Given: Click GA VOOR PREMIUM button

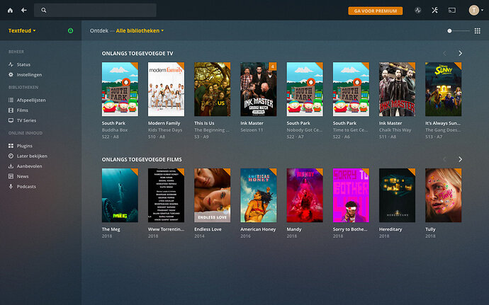Looking at the screenshot, I should point(375,11).
